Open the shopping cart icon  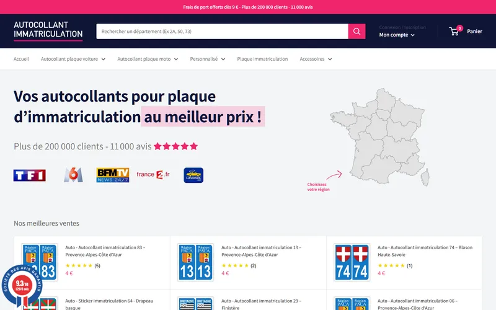tap(454, 31)
